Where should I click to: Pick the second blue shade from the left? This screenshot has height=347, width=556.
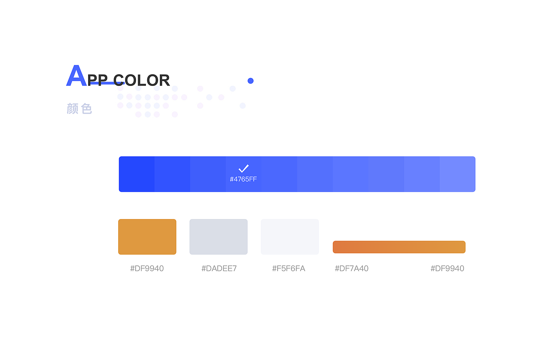coord(172,174)
